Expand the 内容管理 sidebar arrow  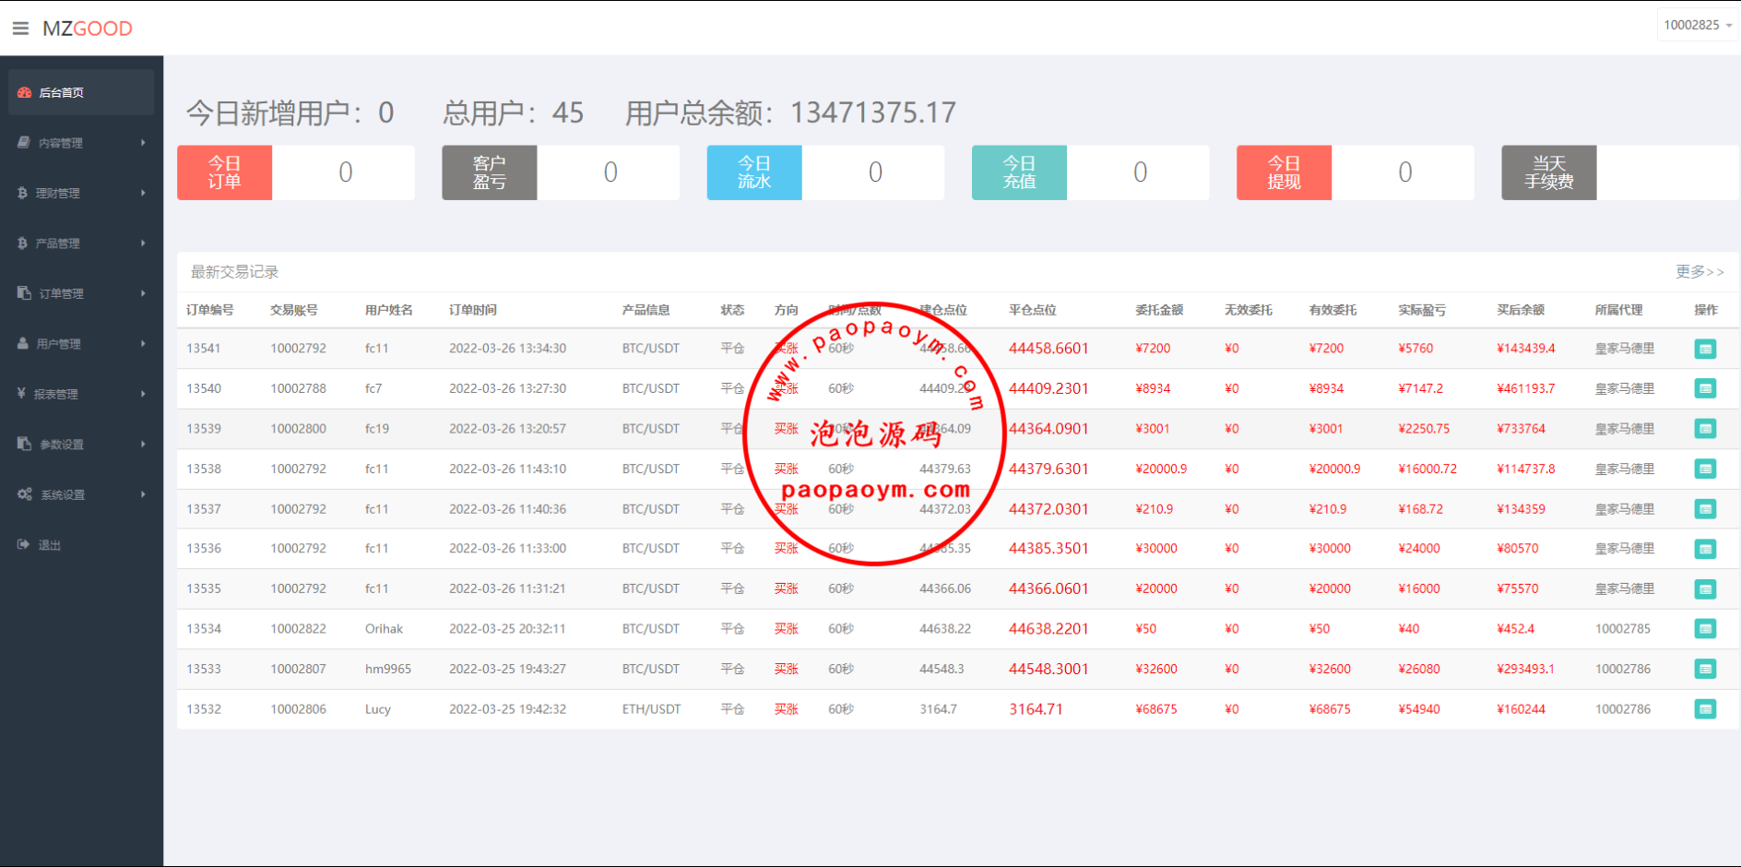point(143,143)
